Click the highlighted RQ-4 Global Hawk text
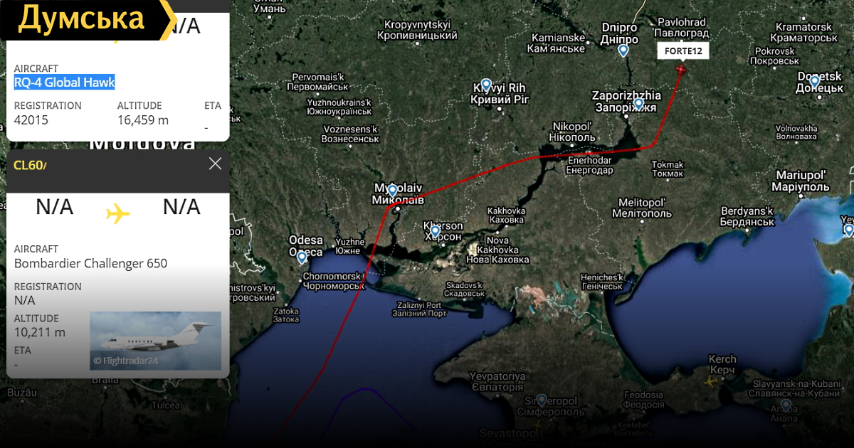 64,82
